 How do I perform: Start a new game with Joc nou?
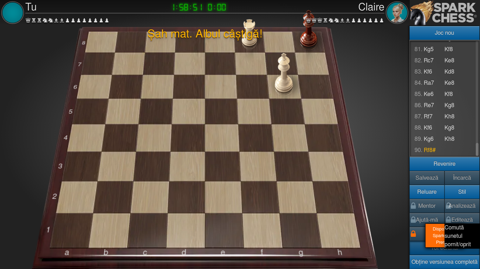444,33
